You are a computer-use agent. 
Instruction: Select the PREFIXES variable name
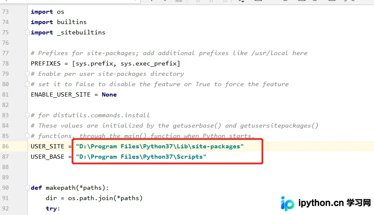click(46, 63)
